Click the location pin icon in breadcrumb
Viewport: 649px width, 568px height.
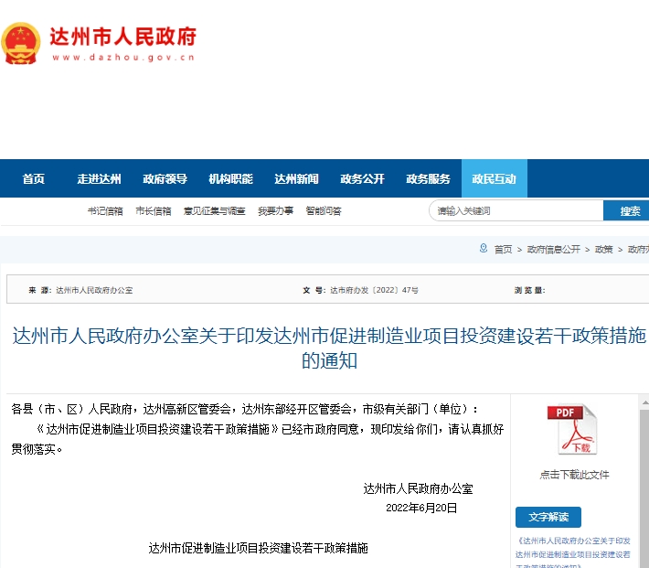[484, 249]
